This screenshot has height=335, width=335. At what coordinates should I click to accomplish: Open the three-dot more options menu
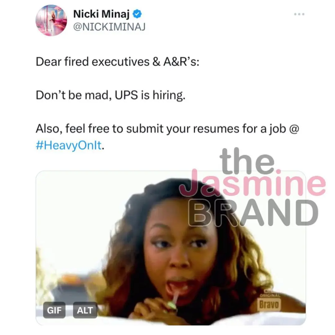[299, 14]
